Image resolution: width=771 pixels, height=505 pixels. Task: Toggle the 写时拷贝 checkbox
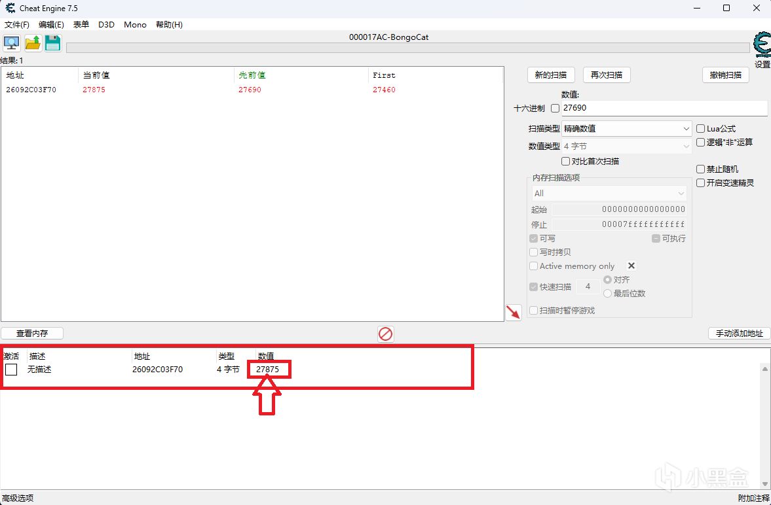pos(533,252)
